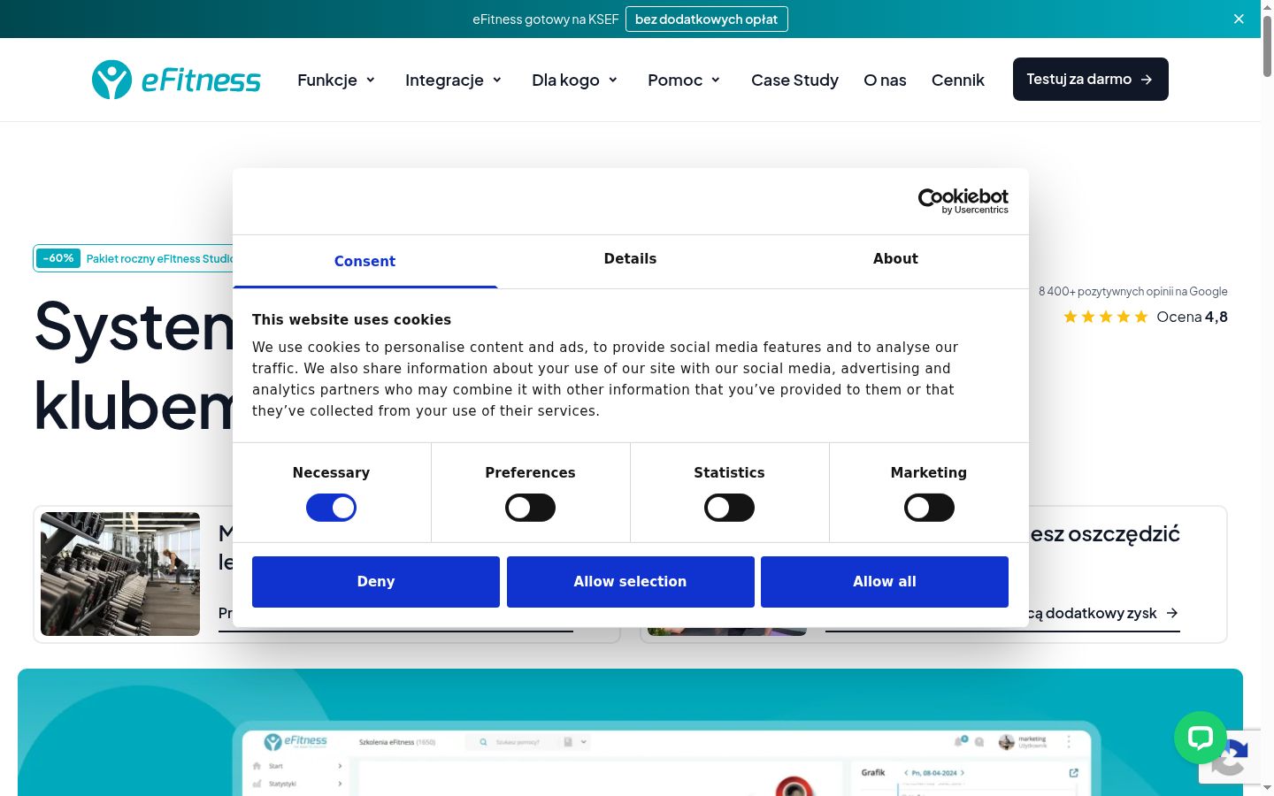Click 'eFitness gotowy na KSEF' banner text
Image resolution: width=1274 pixels, height=796 pixels.
point(545,19)
